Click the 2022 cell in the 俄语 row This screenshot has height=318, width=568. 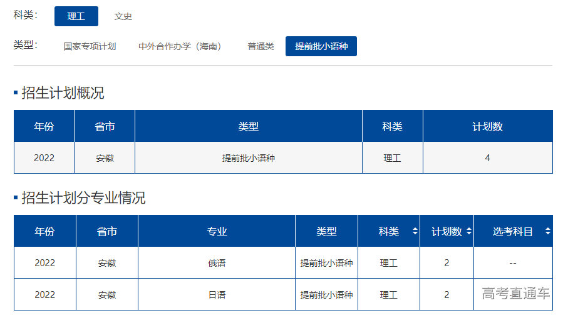45,263
